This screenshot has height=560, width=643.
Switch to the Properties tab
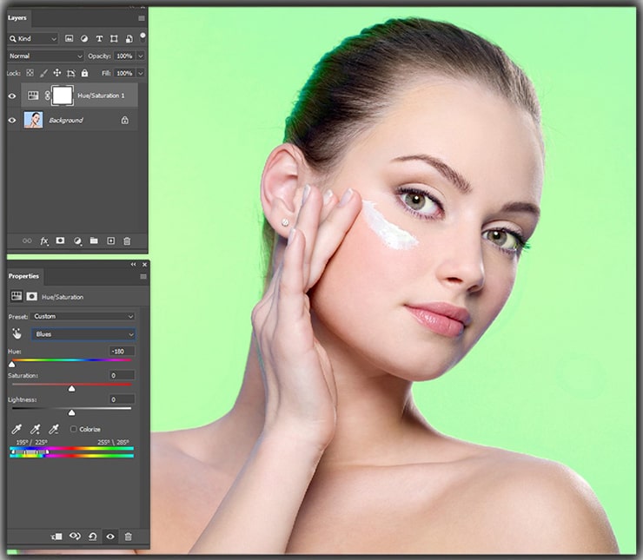(23, 276)
